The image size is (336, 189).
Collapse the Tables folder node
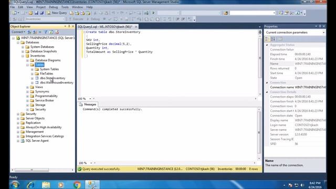27,65
